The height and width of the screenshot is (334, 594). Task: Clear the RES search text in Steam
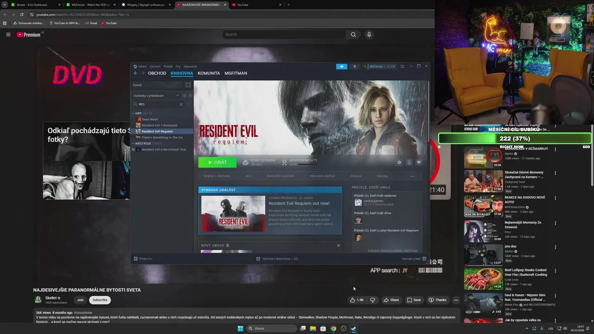click(181, 104)
